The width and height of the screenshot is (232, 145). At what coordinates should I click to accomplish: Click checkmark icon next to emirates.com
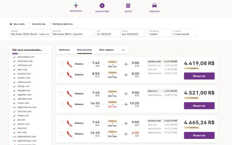pyautogui.click(x=14, y=99)
